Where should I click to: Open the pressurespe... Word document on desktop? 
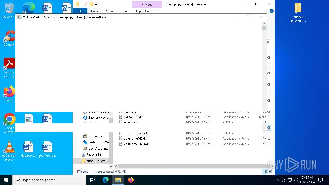coord(48,149)
